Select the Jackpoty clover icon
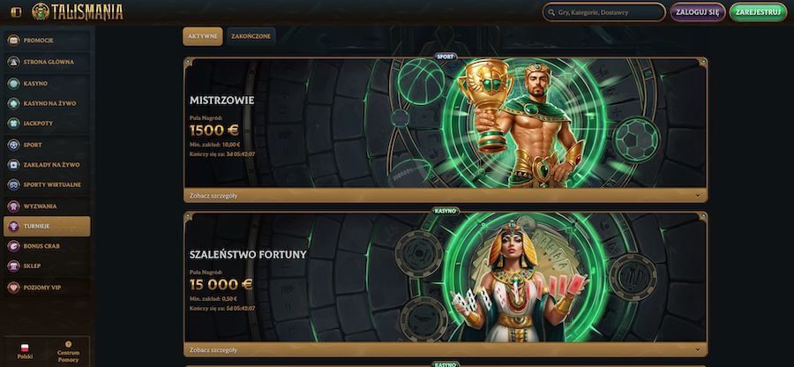The width and height of the screenshot is (794, 367). coord(13,123)
